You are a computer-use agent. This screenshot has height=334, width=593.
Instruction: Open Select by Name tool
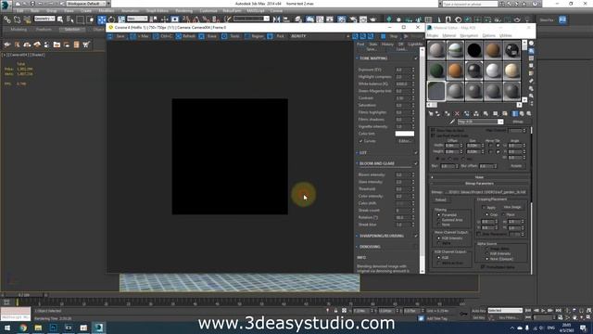(x=70, y=19)
